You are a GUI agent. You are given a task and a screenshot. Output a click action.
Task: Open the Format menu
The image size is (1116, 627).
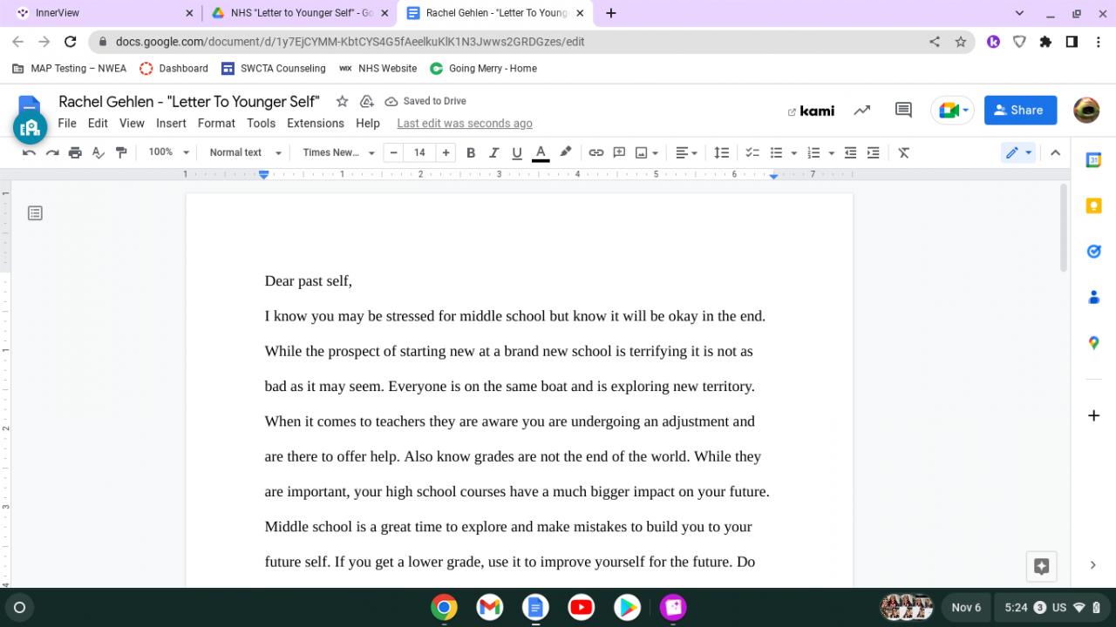pos(216,124)
